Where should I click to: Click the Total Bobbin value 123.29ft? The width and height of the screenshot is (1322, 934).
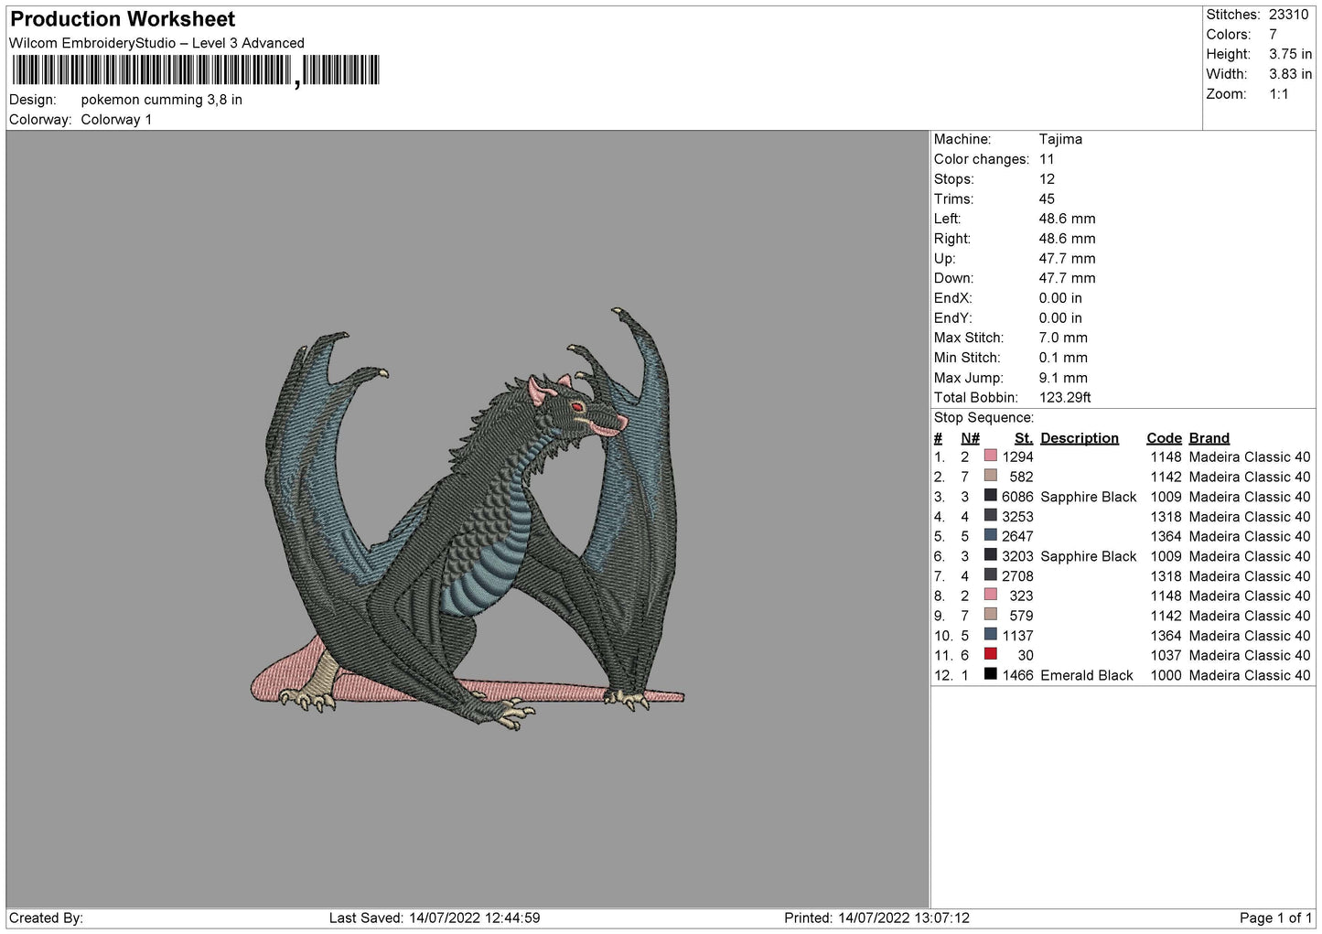tap(1065, 397)
